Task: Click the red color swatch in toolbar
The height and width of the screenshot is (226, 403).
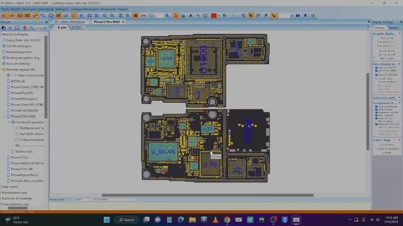Action: [213, 16]
